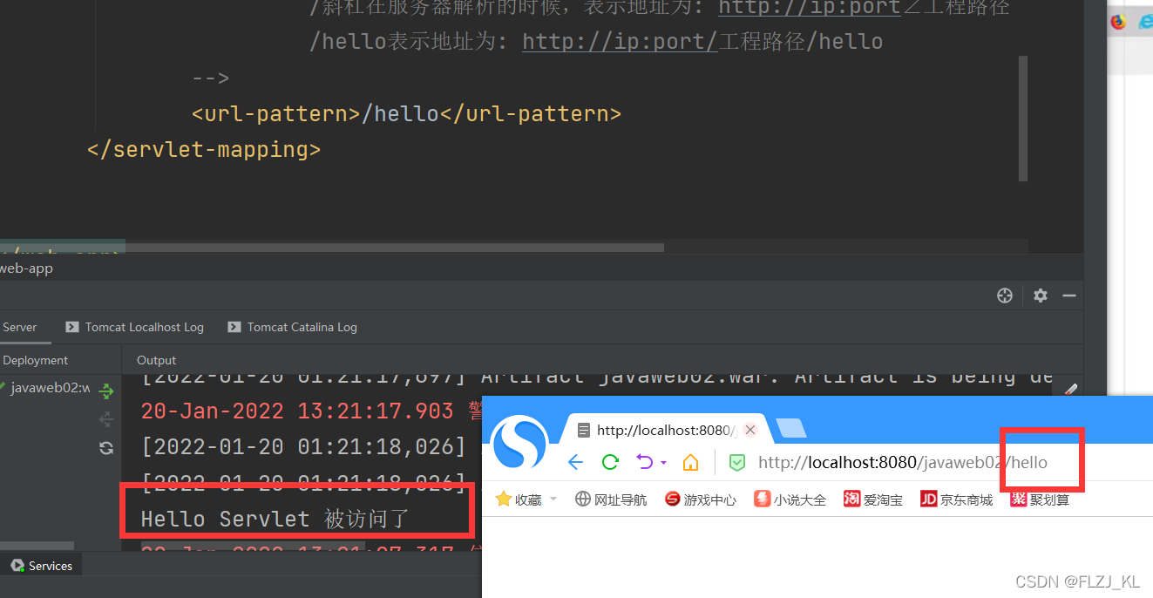Click the Firefox icon in browser selector

1118,23
